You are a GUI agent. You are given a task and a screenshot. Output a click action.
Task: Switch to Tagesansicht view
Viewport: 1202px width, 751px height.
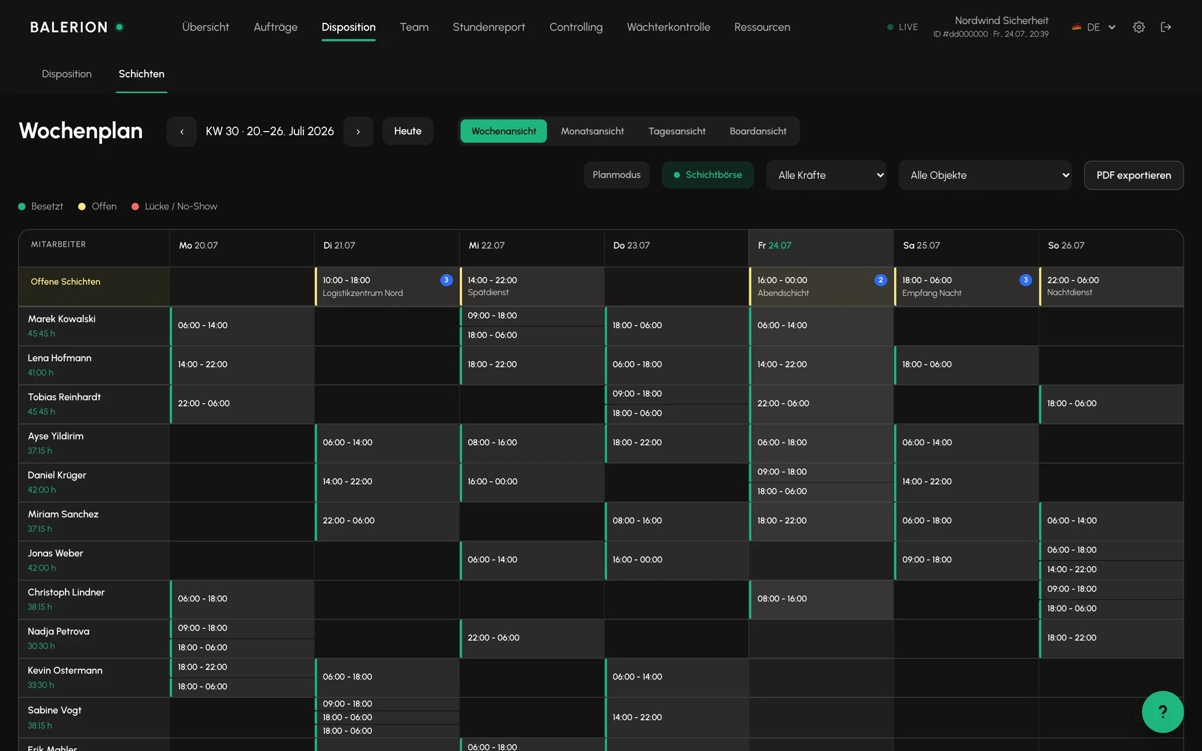point(677,131)
